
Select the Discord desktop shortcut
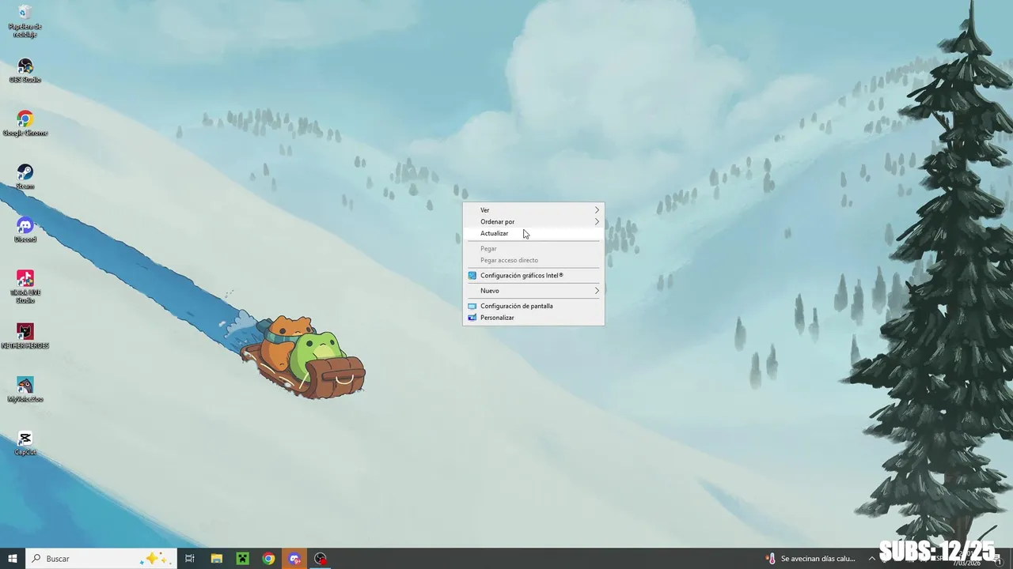(x=25, y=230)
